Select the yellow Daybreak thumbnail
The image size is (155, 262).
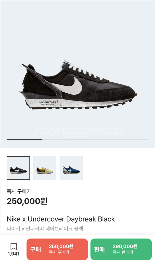[45, 168]
